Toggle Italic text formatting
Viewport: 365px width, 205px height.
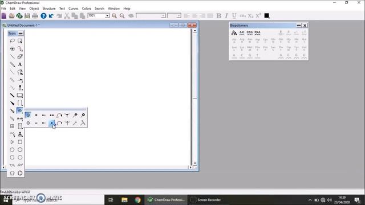click(x=226, y=16)
